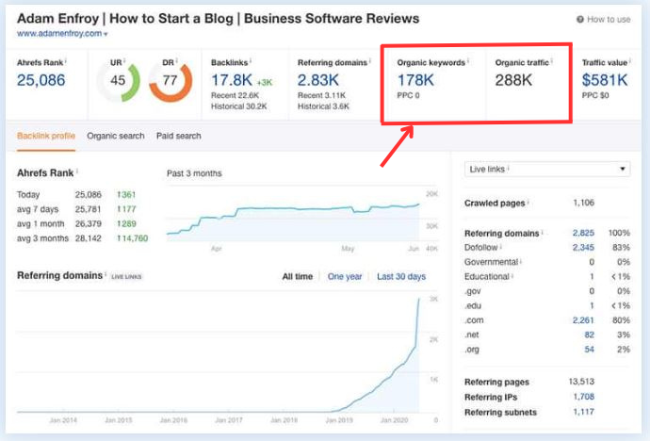This screenshot has width=650, height=441.
Task: Click the info icon beside Governmental
Action: coord(521,261)
